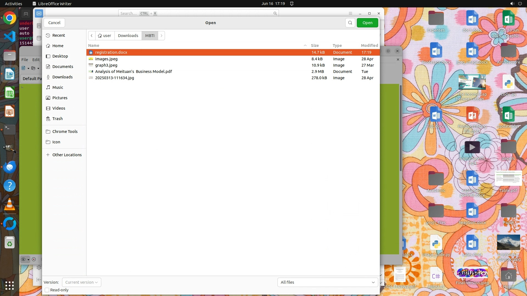Select the graph3.jpeg file
This screenshot has height=296, width=527.
coord(106,65)
